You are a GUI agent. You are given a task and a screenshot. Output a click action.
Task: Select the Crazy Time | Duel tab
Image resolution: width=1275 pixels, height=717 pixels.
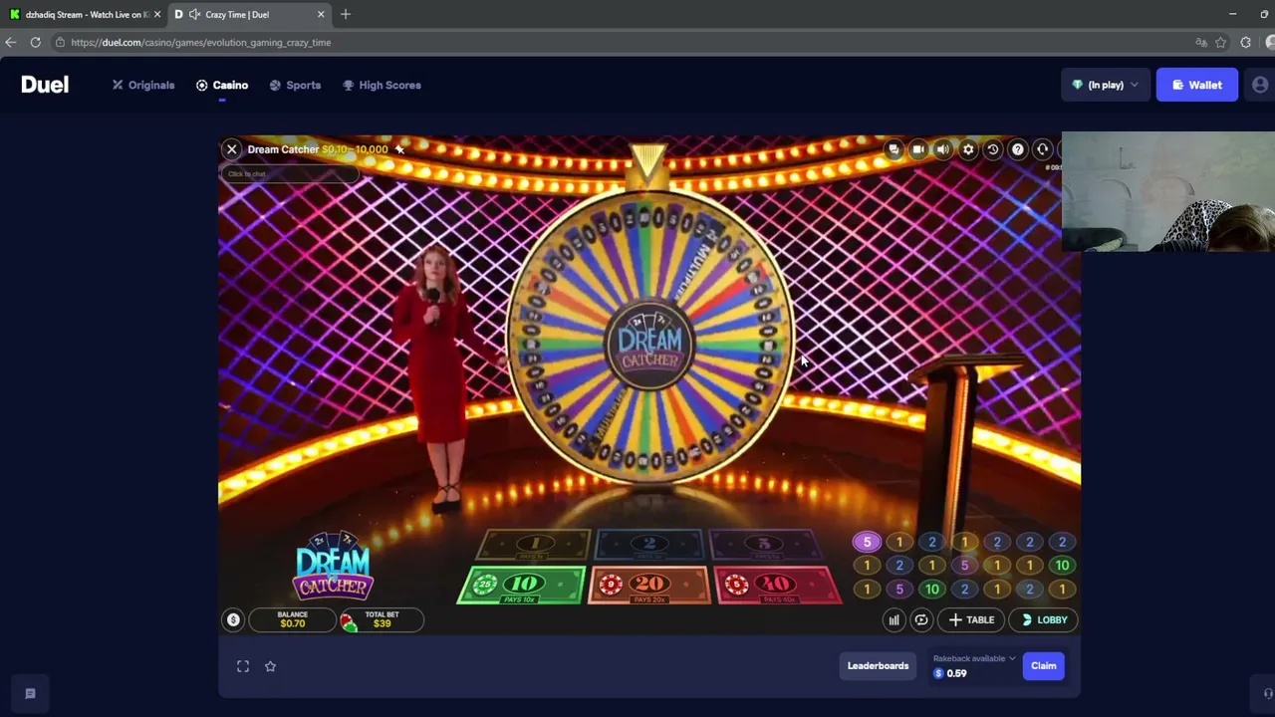click(x=249, y=15)
